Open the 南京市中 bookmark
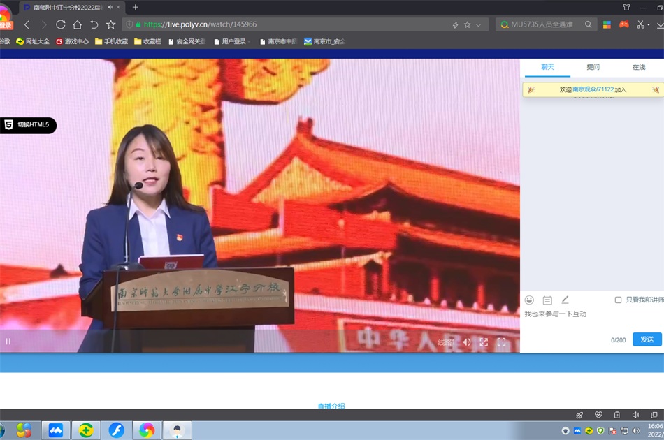 [278, 41]
